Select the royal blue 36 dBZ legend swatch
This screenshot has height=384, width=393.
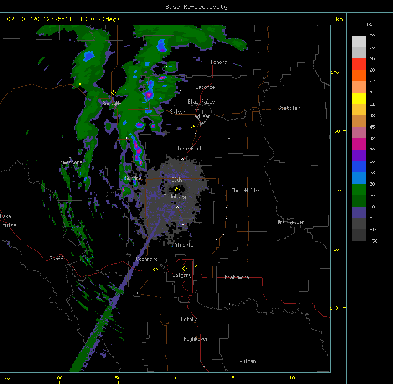click(358, 166)
